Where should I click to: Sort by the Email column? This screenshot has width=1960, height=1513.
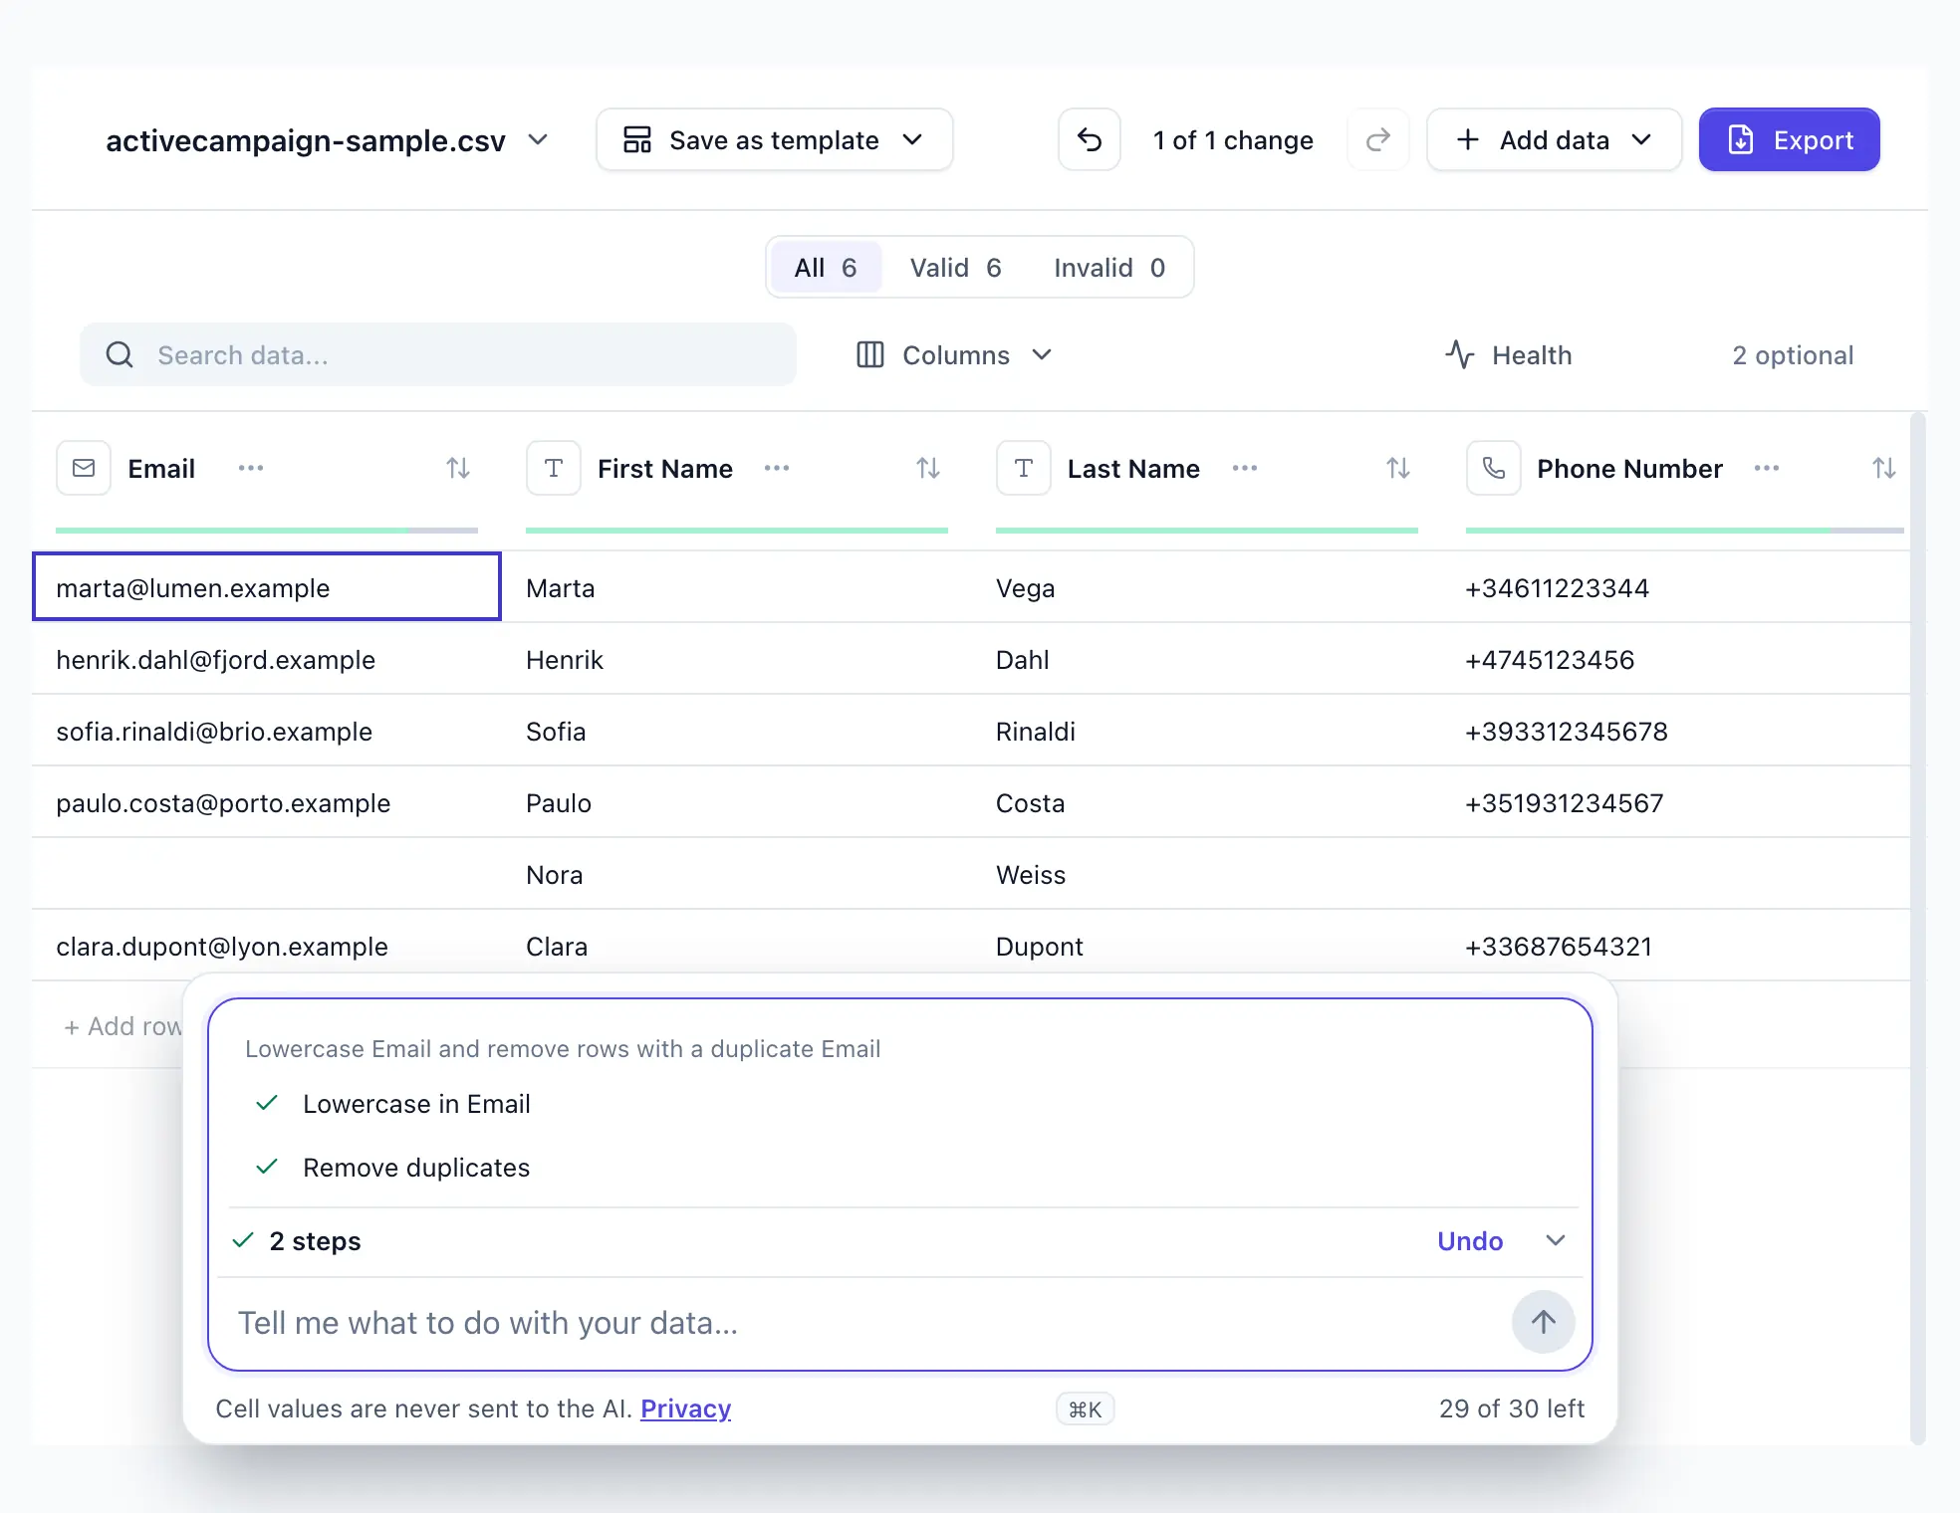[x=458, y=468]
